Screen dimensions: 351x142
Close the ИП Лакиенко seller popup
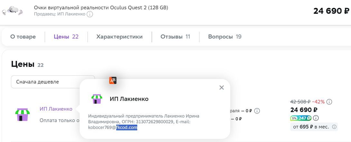pos(222,88)
